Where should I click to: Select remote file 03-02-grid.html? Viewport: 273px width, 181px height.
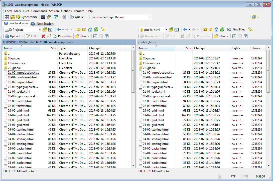coord(153,115)
